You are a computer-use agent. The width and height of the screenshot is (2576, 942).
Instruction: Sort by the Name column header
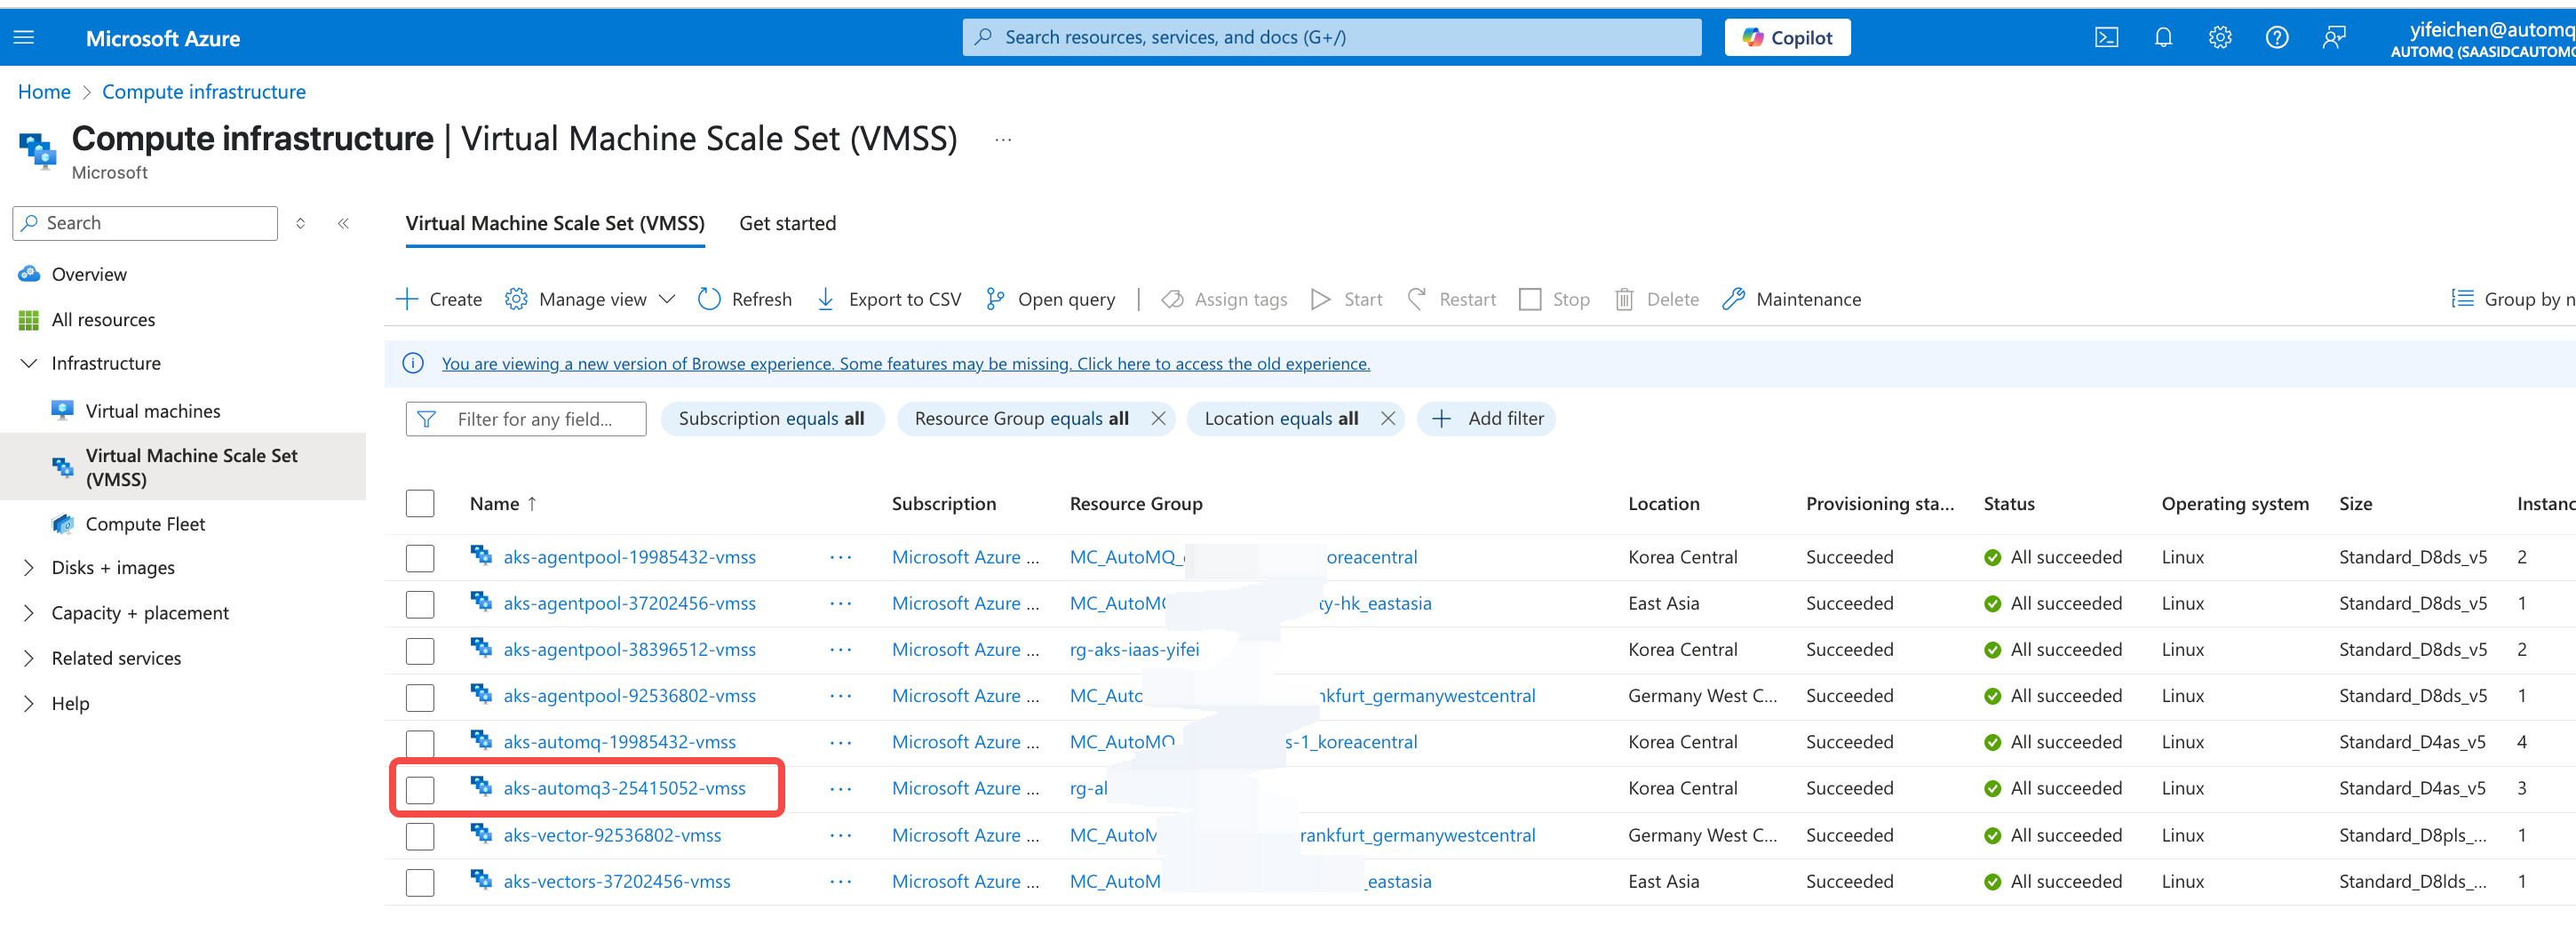[x=503, y=504]
